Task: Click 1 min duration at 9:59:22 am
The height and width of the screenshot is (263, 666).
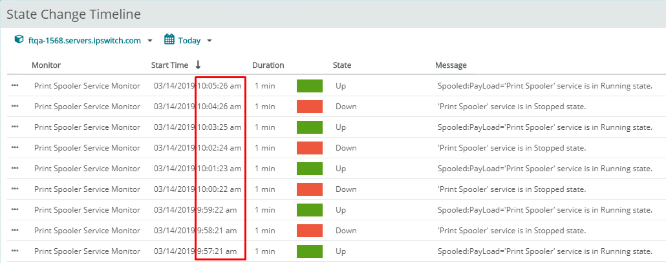Action: 265,209
